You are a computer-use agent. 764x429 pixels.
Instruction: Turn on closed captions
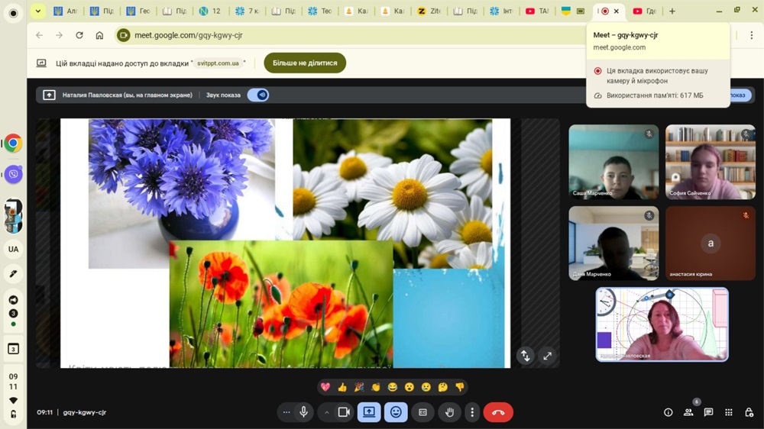click(x=422, y=412)
